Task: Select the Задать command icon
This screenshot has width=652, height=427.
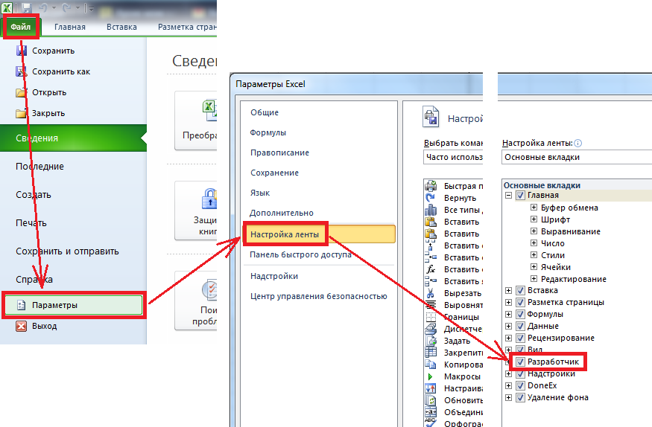Action: [x=431, y=341]
